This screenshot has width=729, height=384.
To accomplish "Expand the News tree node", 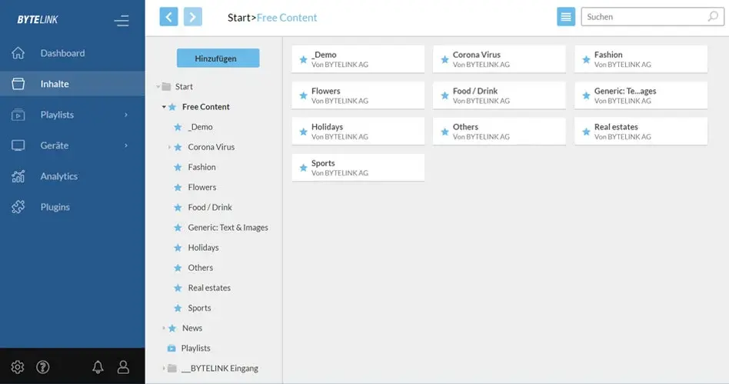I will coord(164,328).
